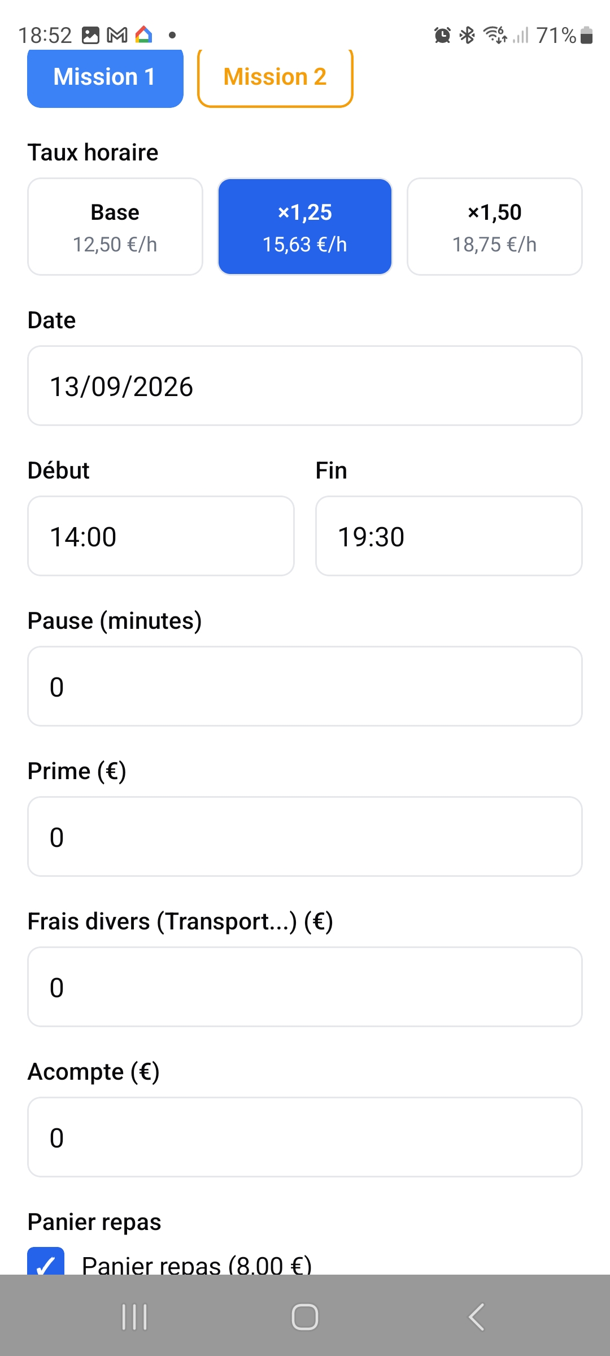
Task: Select the ×1,25 hourly rate option
Action: tap(305, 227)
